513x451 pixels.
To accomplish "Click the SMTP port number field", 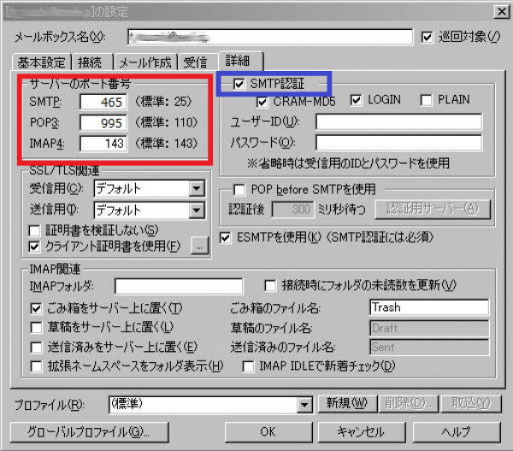I will click(104, 102).
